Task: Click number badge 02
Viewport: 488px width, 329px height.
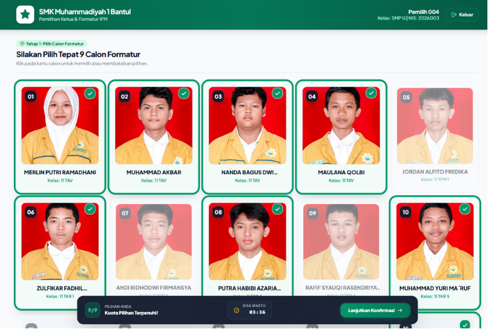Action: point(125,96)
